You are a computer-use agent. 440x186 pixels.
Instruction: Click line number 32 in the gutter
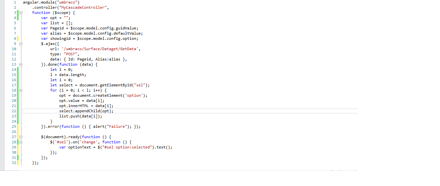tap(14, 163)
